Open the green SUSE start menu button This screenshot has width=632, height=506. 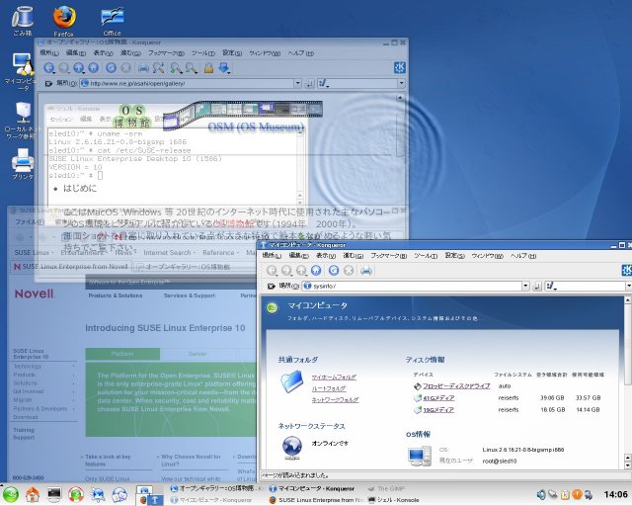coord(10,495)
